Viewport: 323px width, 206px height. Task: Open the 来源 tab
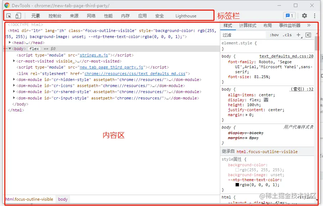point(74,16)
